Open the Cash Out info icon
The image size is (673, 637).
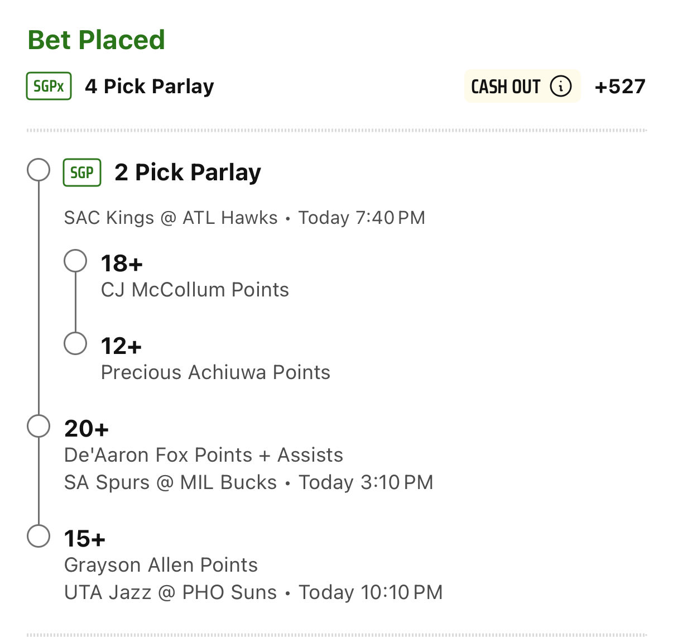click(x=560, y=87)
